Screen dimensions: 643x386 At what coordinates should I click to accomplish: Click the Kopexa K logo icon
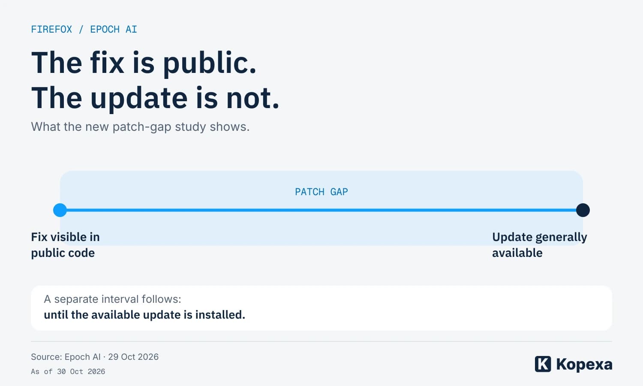(x=543, y=364)
